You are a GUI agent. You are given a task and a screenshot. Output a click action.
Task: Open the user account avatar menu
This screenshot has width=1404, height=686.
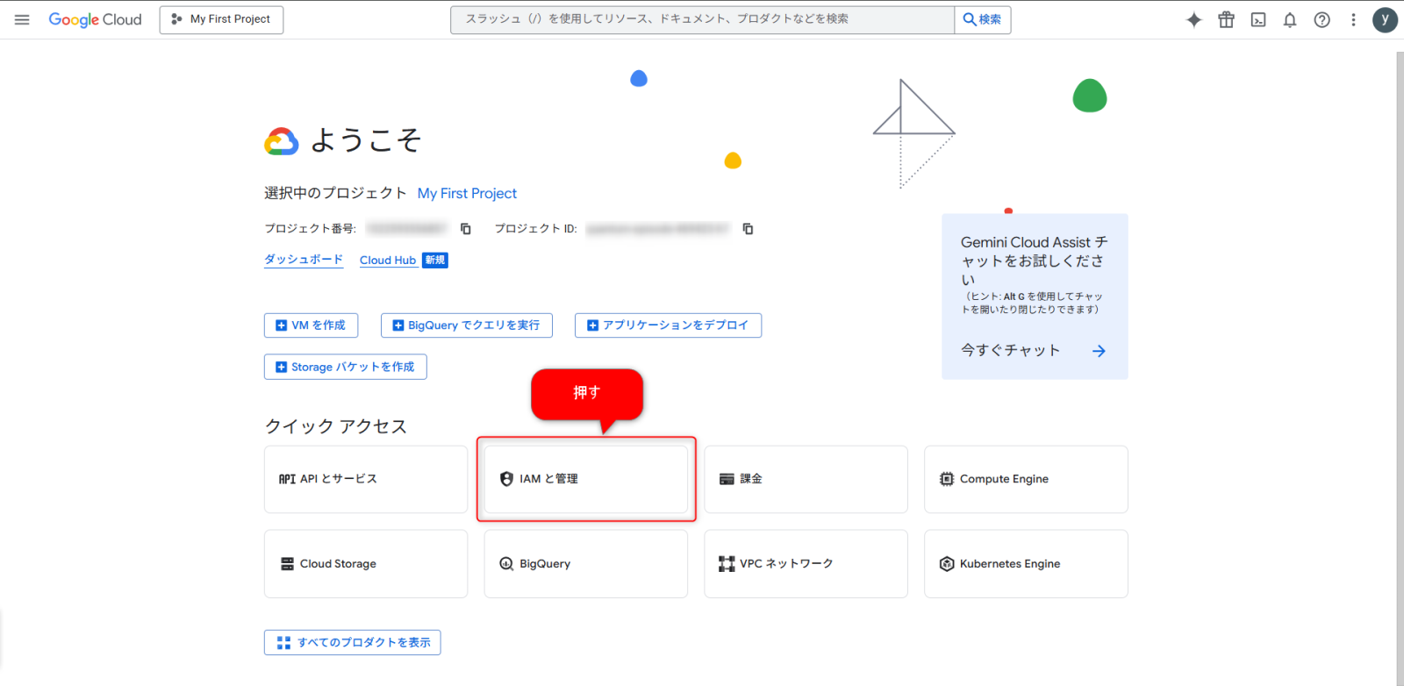pos(1385,19)
